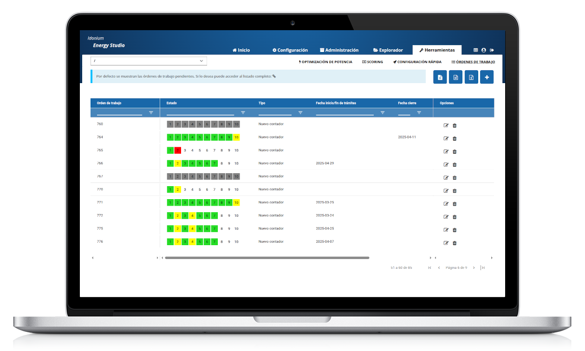Open filter menu for Fecha cierre column
Image resolution: width=585 pixels, height=351 pixels.
(419, 112)
